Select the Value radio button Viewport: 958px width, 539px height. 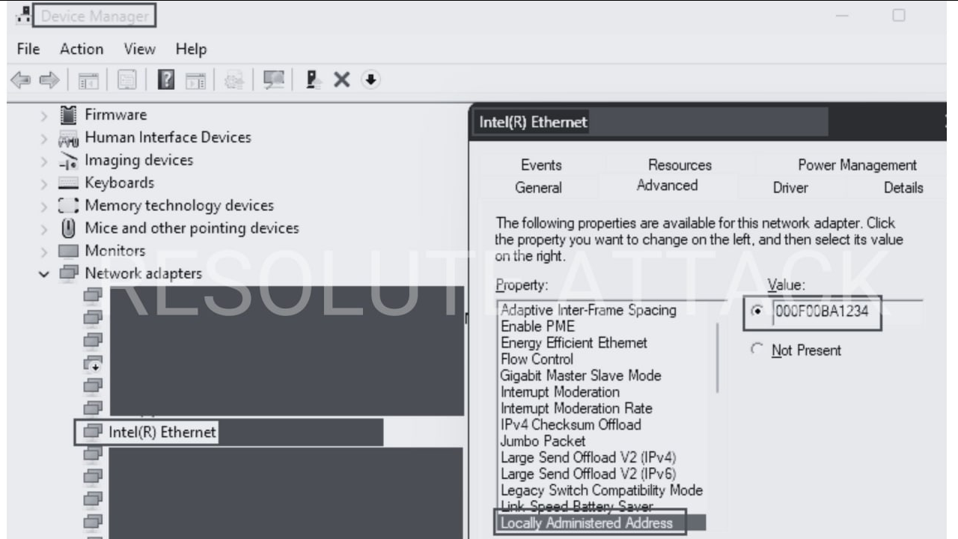click(x=757, y=311)
